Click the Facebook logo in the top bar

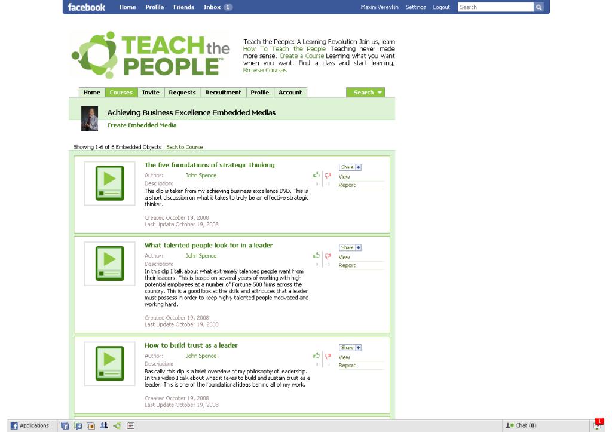tap(86, 7)
